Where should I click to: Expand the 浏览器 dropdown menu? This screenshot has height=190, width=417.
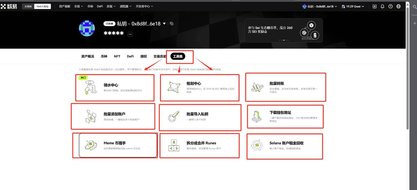[x=126, y=6]
